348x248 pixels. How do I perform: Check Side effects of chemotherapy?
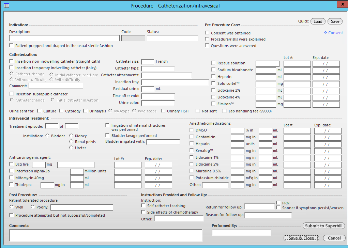coord(143,212)
